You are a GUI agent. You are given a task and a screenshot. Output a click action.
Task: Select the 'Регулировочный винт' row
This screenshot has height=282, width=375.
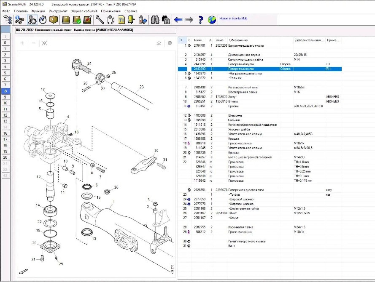tap(260, 88)
